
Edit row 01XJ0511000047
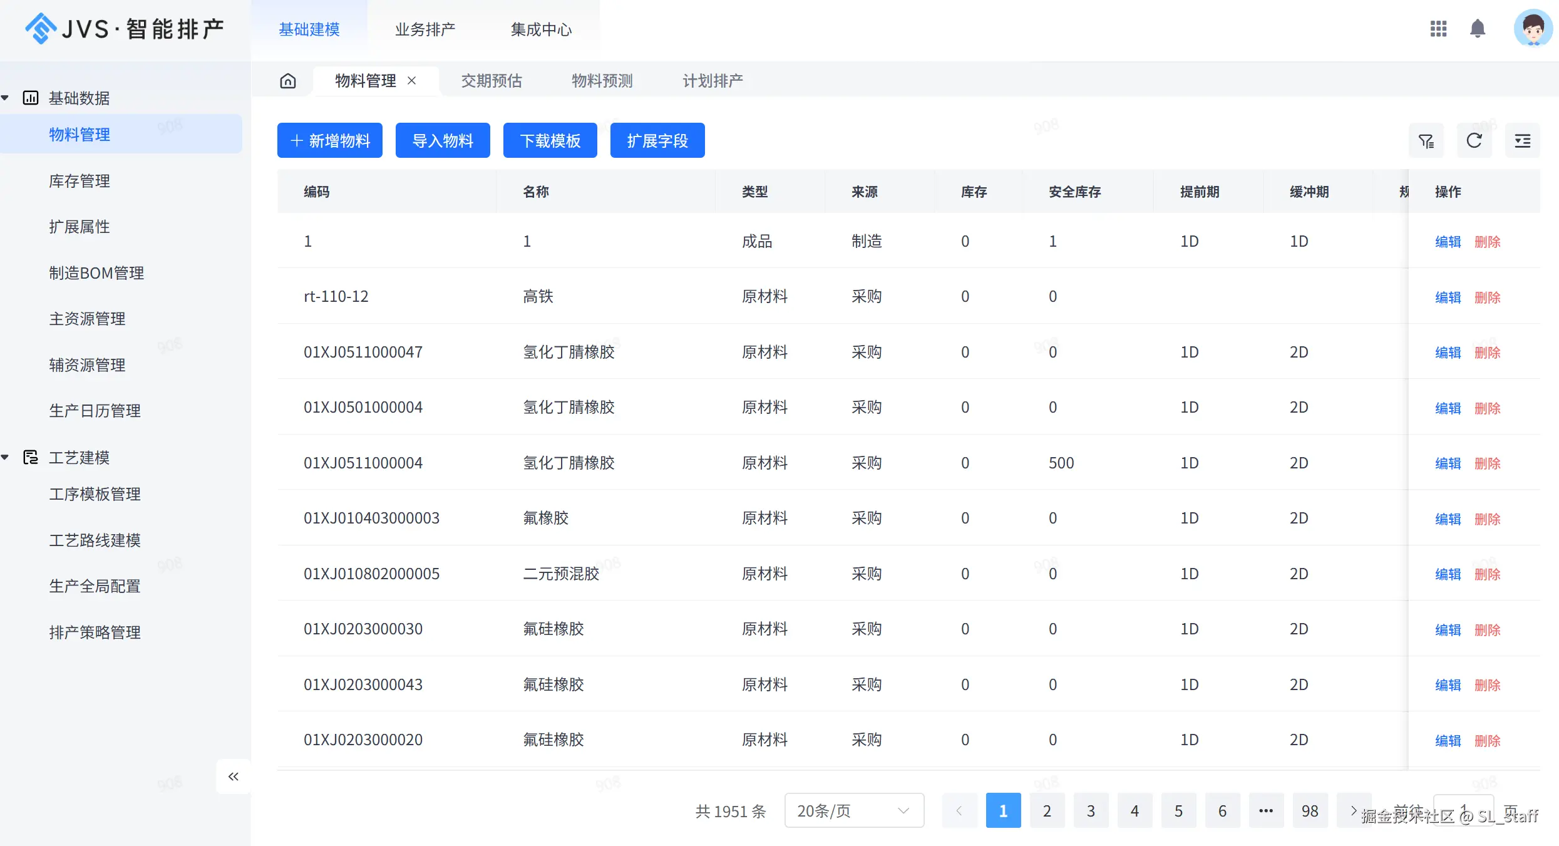coord(1448,353)
